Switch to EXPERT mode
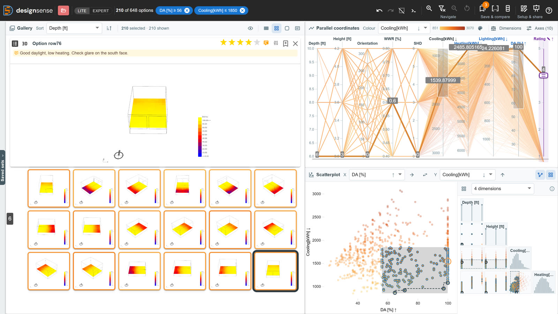The height and width of the screenshot is (314, 558). pos(101,11)
